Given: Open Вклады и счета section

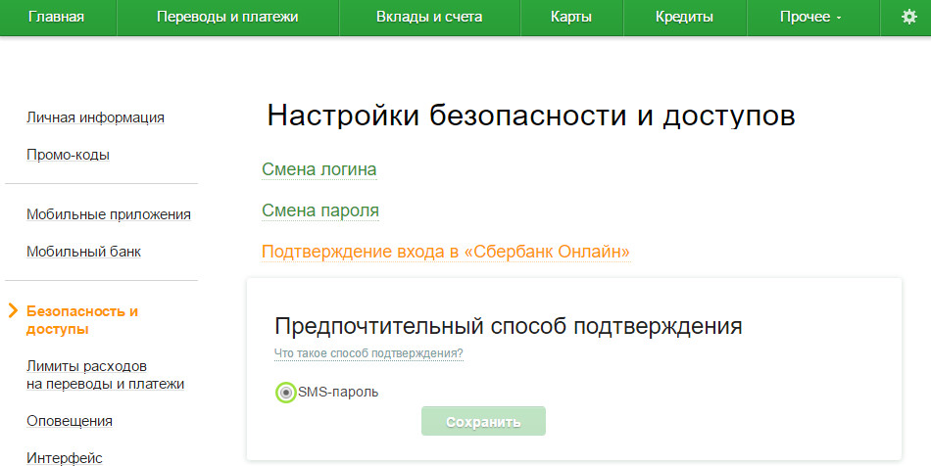Looking at the screenshot, I should (429, 17).
